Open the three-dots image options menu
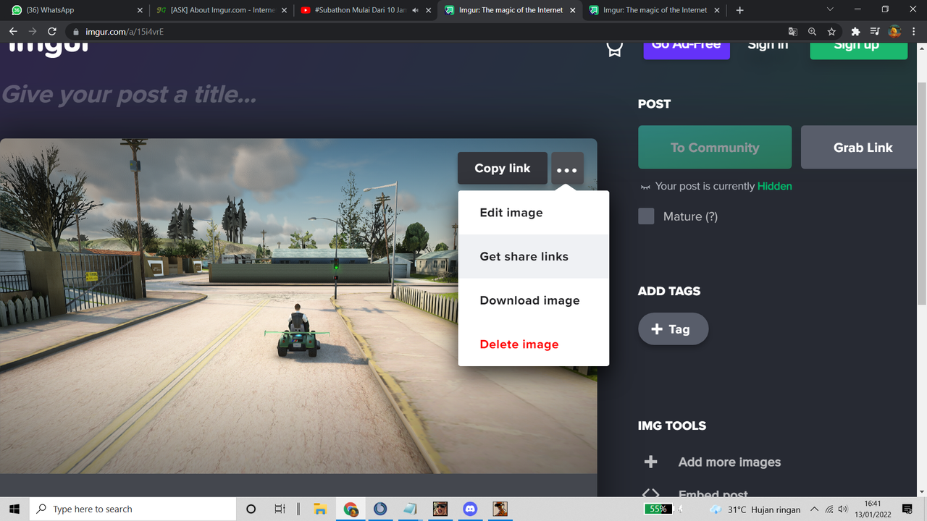Image resolution: width=927 pixels, height=521 pixels. tap(567, 169)
